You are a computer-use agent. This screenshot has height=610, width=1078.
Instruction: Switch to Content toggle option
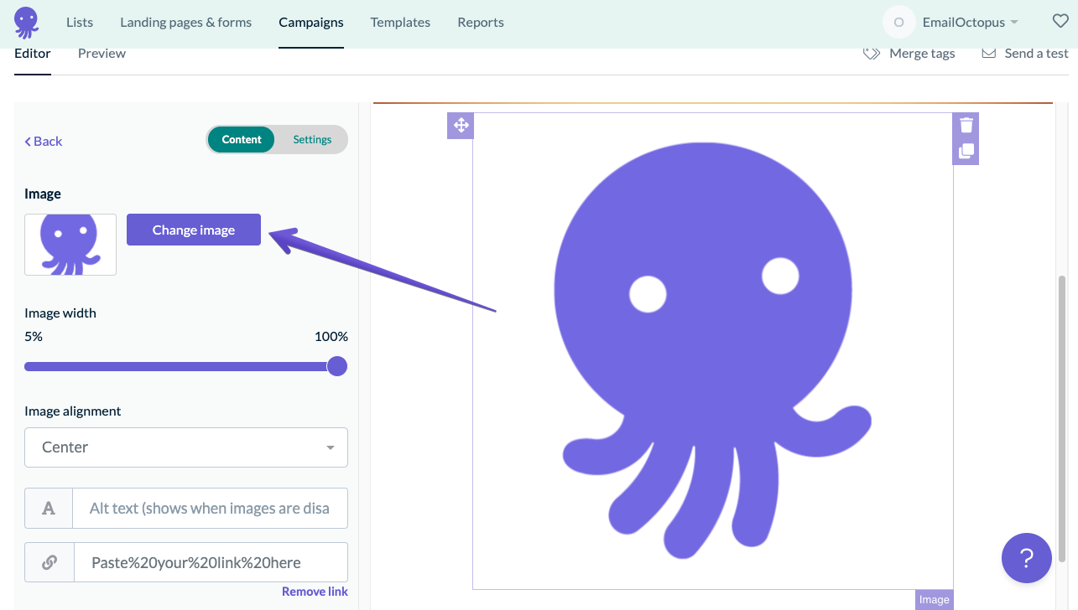tap(242, 140)
